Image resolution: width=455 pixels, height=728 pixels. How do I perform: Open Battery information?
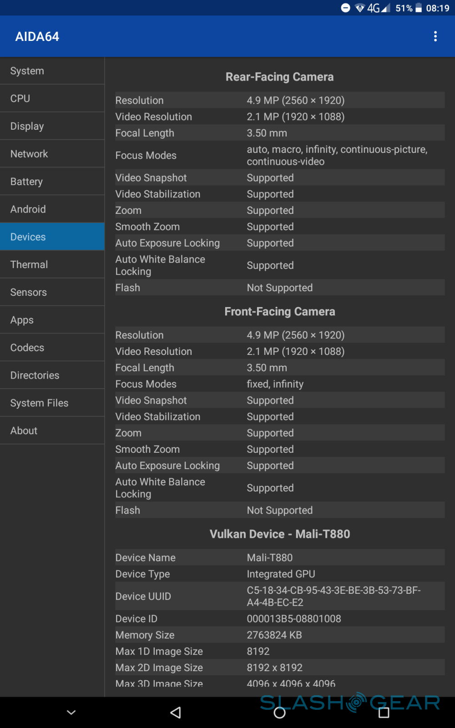52,182
